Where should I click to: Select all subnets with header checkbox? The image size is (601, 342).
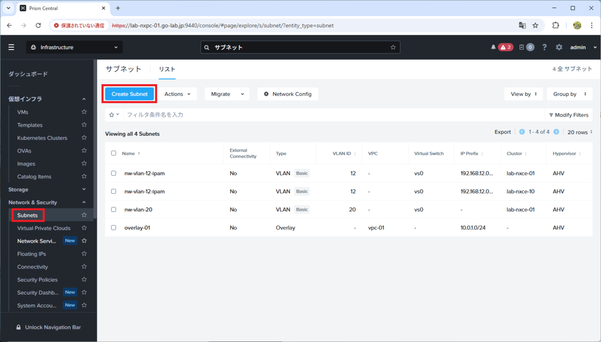pyautogui.click(x=114, y=153)
